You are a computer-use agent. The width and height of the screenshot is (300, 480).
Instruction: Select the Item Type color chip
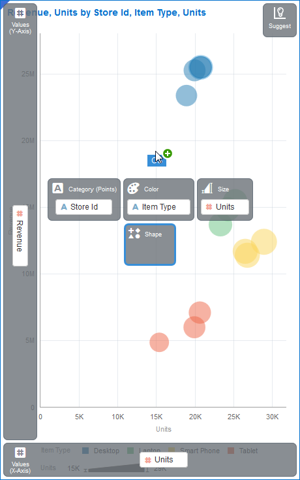click(158, 207)
